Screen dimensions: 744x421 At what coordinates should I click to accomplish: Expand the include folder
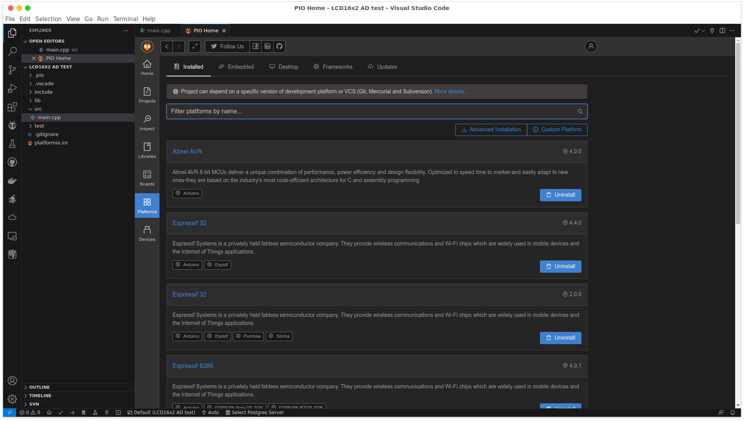point(43,92)
